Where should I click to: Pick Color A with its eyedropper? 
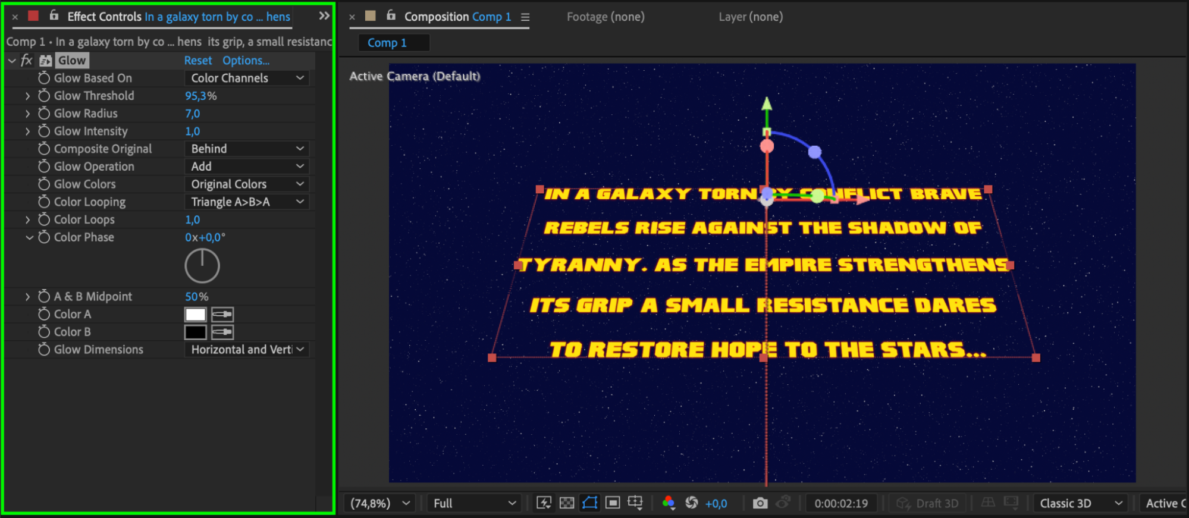click(222, 314)
